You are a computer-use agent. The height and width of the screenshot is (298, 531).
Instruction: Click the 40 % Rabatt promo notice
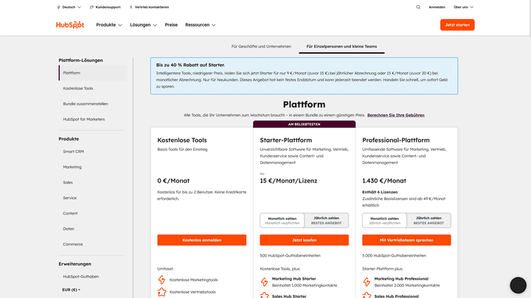(x=304, y=76)
